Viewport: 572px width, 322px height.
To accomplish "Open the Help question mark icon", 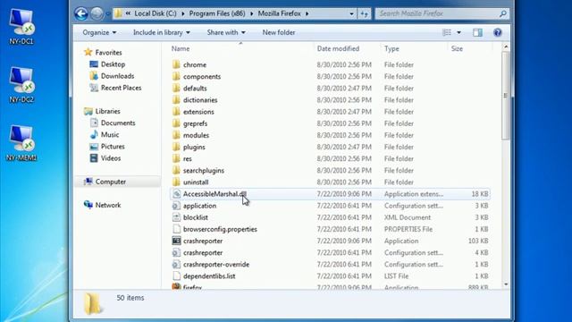I will coord(497,32).
